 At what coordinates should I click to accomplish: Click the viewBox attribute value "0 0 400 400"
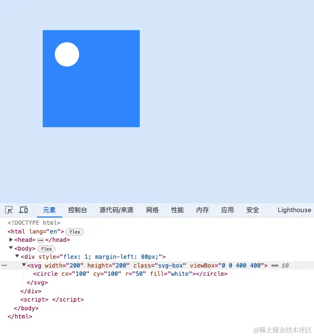click(x=241, y=266)
